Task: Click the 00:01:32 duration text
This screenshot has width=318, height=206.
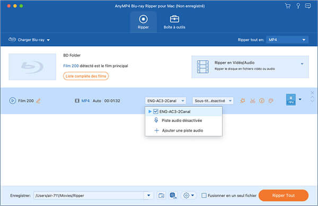Action: (x=112, y=101)
